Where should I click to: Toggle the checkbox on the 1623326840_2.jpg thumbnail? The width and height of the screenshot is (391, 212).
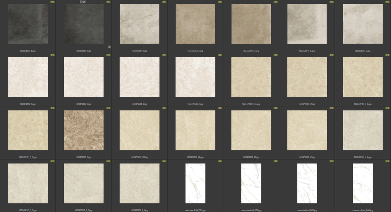tap(109, 47)
